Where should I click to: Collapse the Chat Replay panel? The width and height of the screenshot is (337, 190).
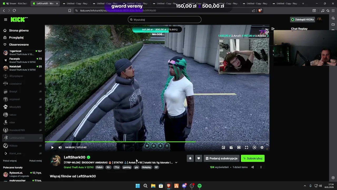(273, 29)
